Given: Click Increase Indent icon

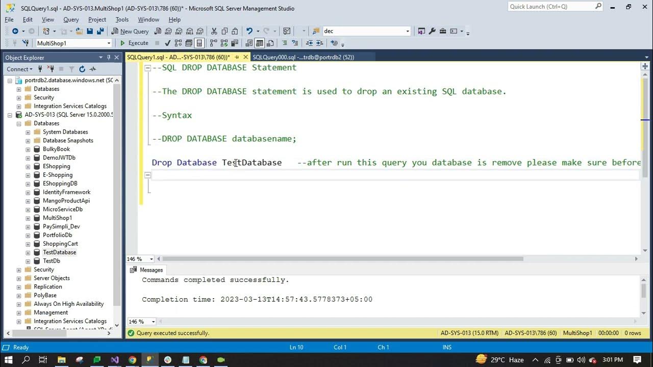Looking at the screenshot, I should coord(319,43).
